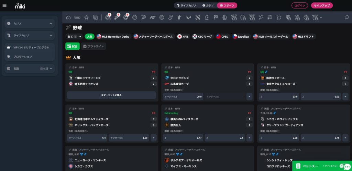Screen dimensions: 352x171
Task: Open the LIVE events icon
Action: point(77,17)
